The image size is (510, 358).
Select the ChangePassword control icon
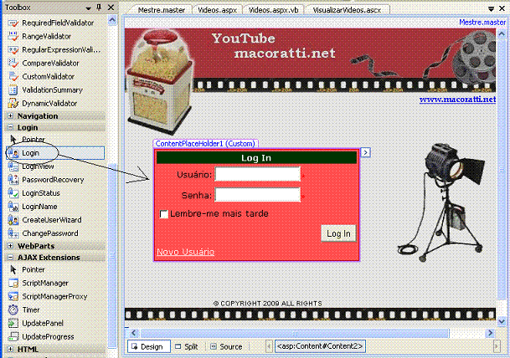pos(13,233)
